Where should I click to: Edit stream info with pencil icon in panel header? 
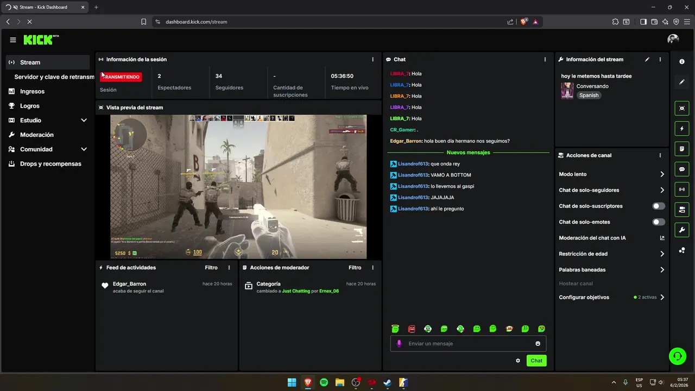tap(647, 59)
